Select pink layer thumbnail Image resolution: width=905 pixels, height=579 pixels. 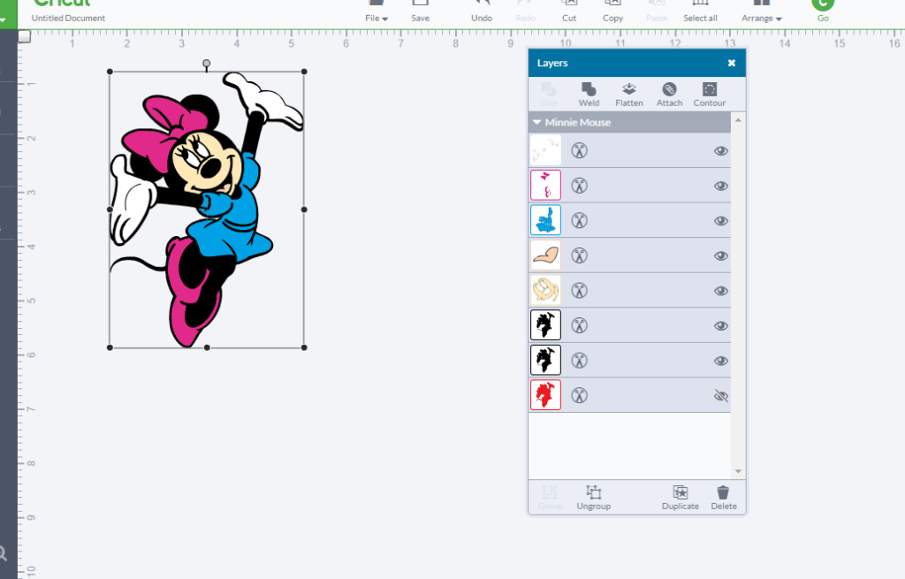coord(545,186)
